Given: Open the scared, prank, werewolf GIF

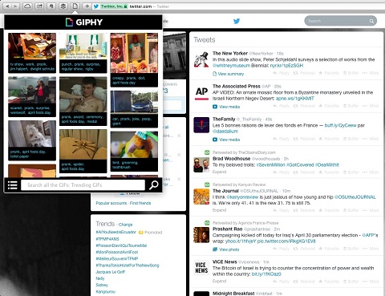Looking at the screenshot, I should (x=32, y=96).
